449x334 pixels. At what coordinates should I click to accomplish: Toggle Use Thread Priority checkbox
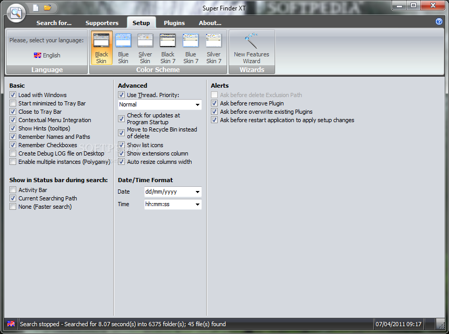click(x=122, y=95)
